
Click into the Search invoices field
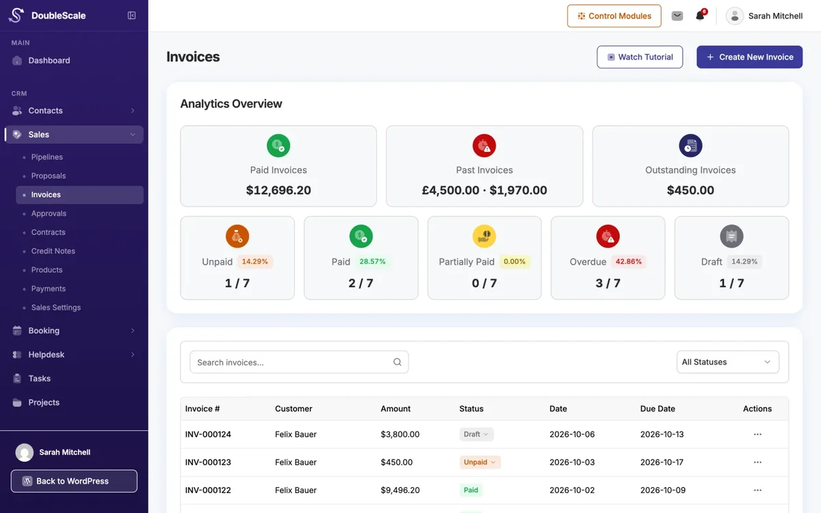pos(299,363)
